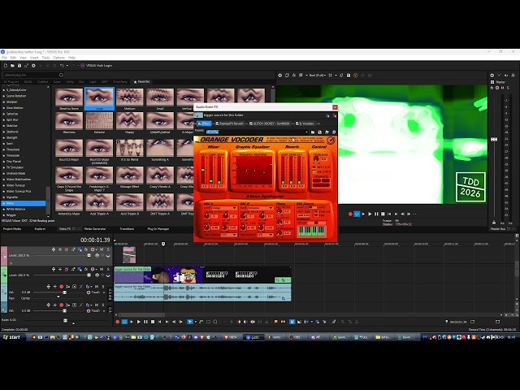Click the Save Preset icon in Audio Event FX

point(319,132)
